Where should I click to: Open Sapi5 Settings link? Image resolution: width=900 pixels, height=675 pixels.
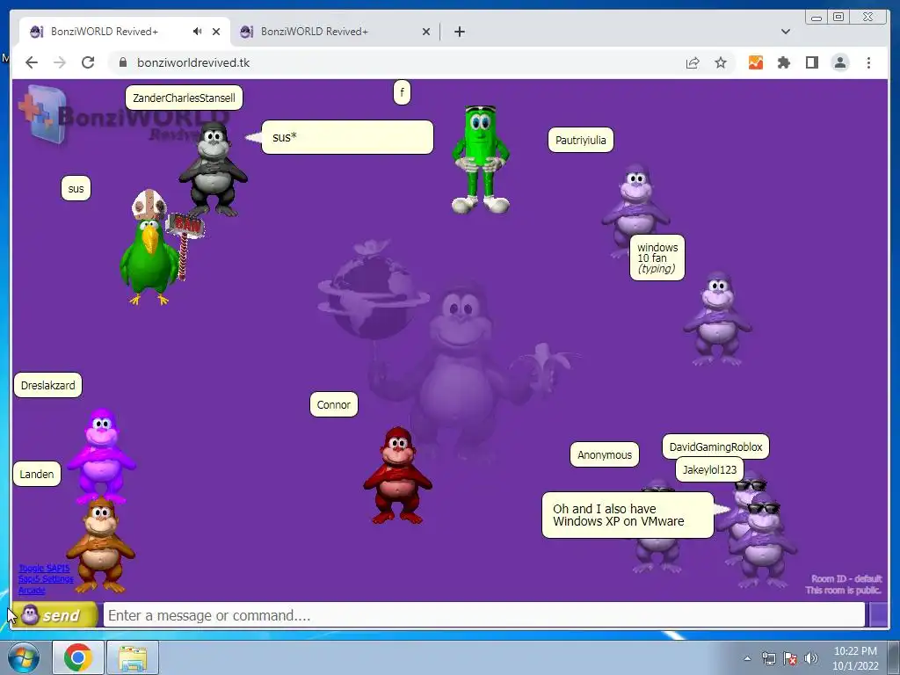click(46, 579)
